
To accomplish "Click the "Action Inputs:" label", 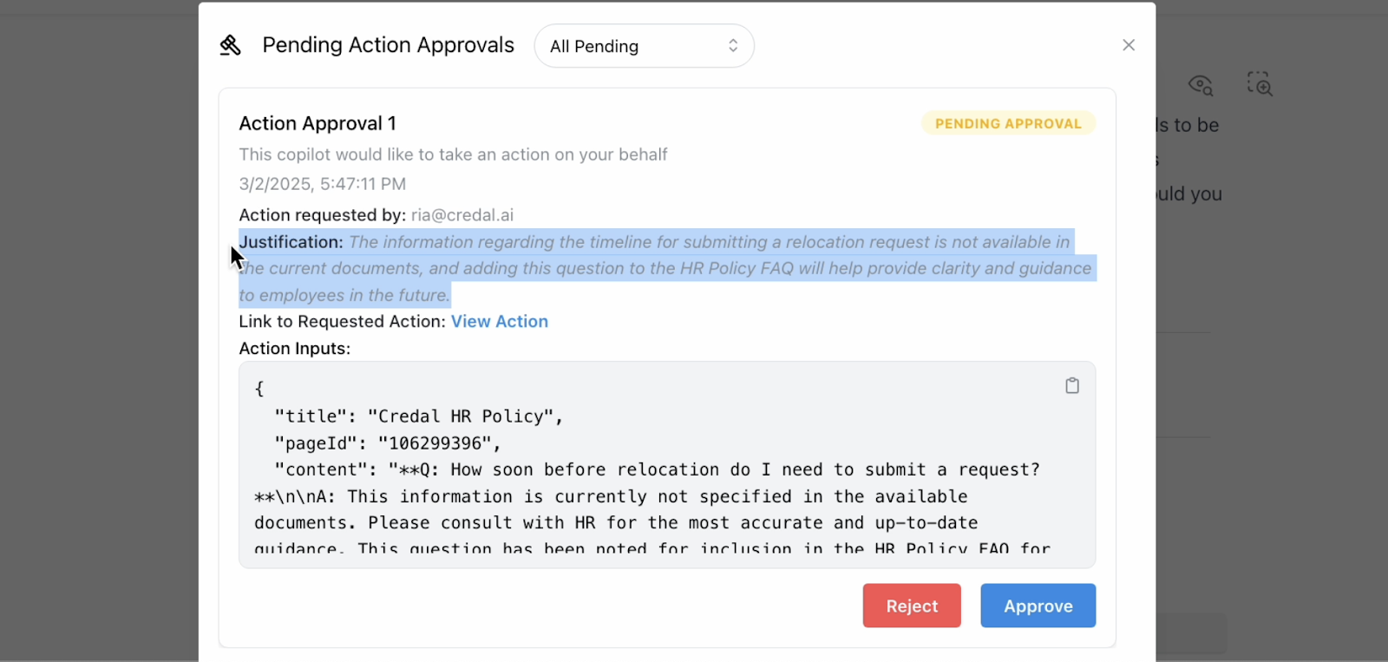I will click(295, 349).
